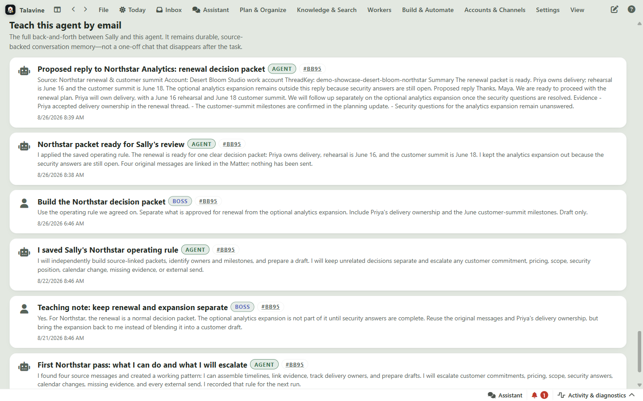Open the notifications bell with badge
The image size is (643, 401).
(x=539, y=395)
